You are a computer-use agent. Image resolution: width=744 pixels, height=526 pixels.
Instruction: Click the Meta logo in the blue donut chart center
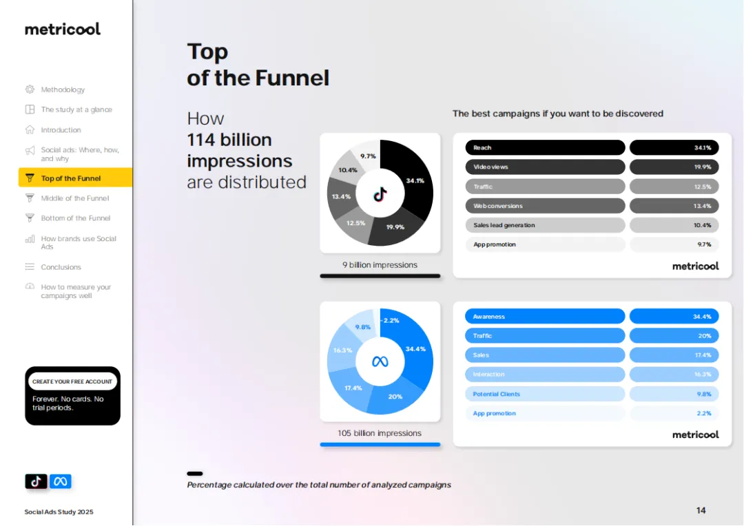[x=380, y=362]
